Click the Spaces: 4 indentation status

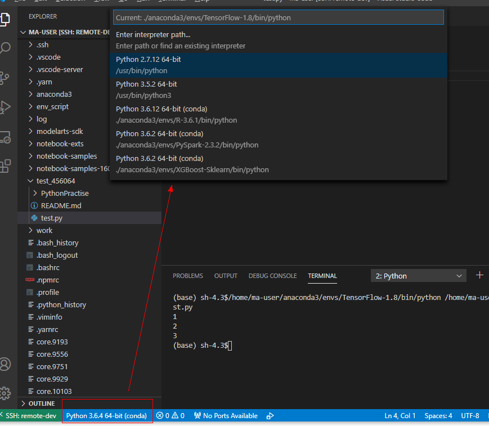click(x=438, y=416)
